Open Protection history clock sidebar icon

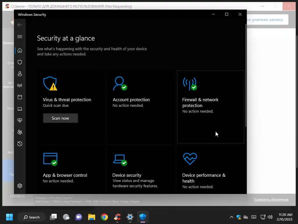coord(20,144)
